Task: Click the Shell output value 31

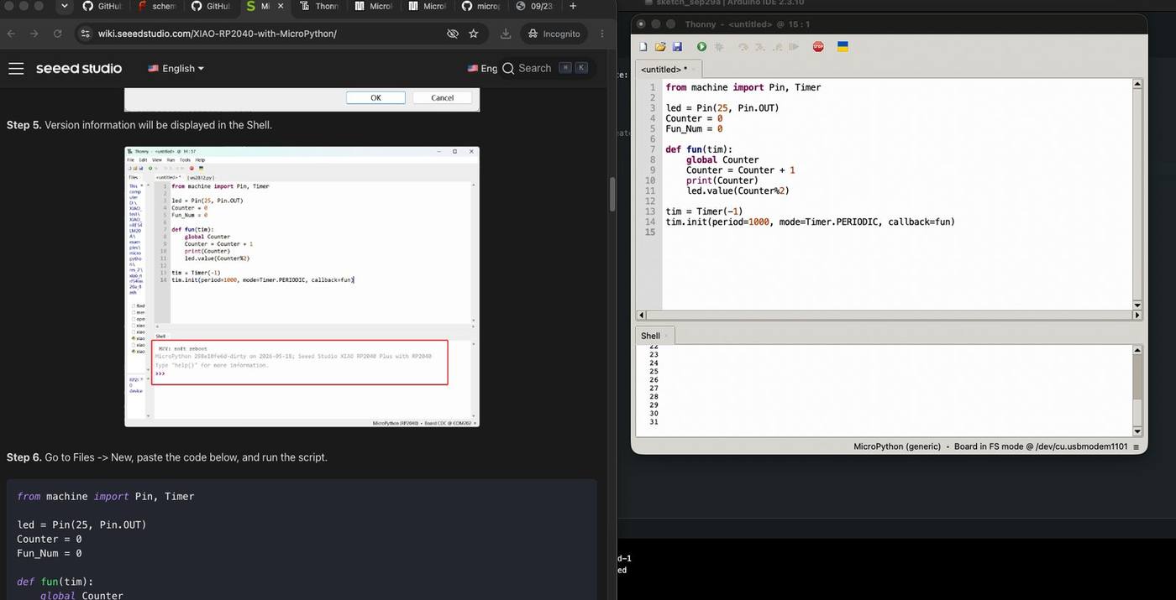Action: tap(654, 422)
